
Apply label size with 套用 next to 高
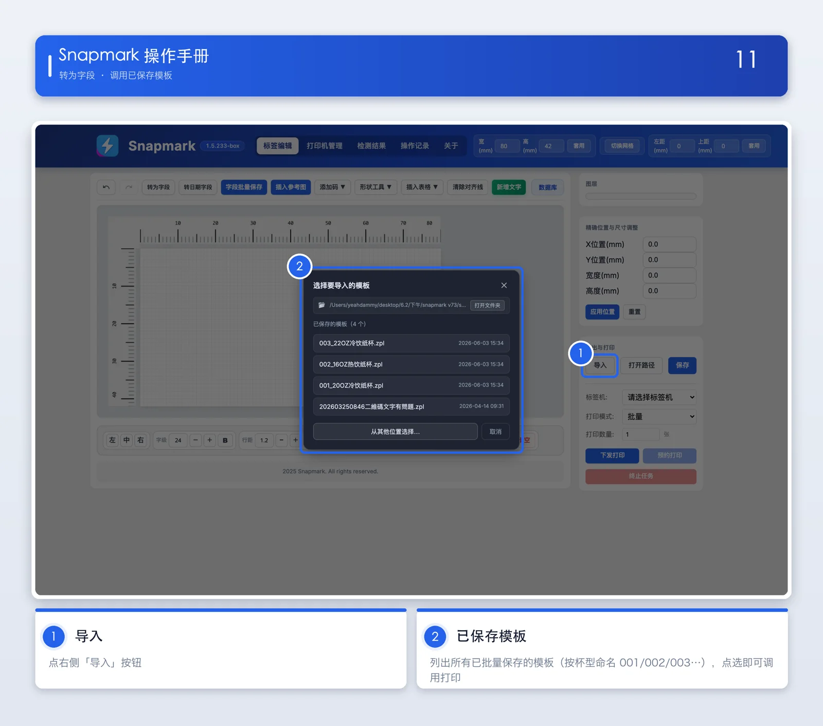click(579, 146)
